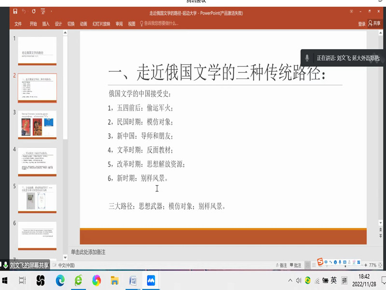
Task: Show hidden system tray icons
Action: click(x=290, y=280)
